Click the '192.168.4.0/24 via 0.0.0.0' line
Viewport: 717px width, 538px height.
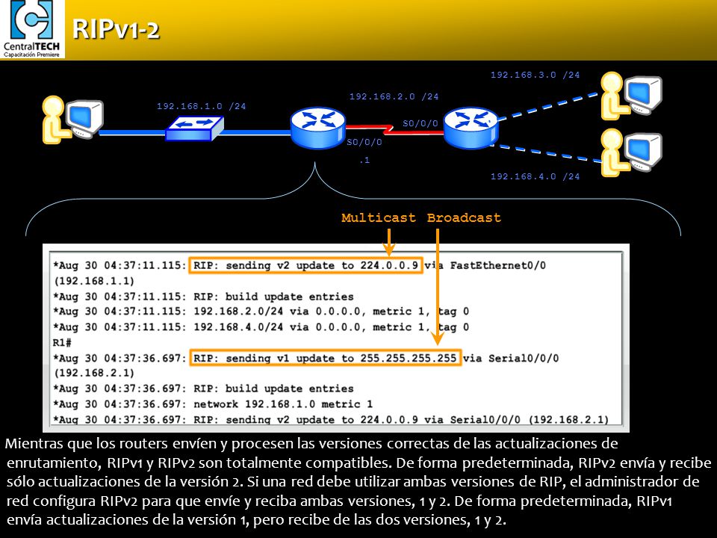pos(261,327)
